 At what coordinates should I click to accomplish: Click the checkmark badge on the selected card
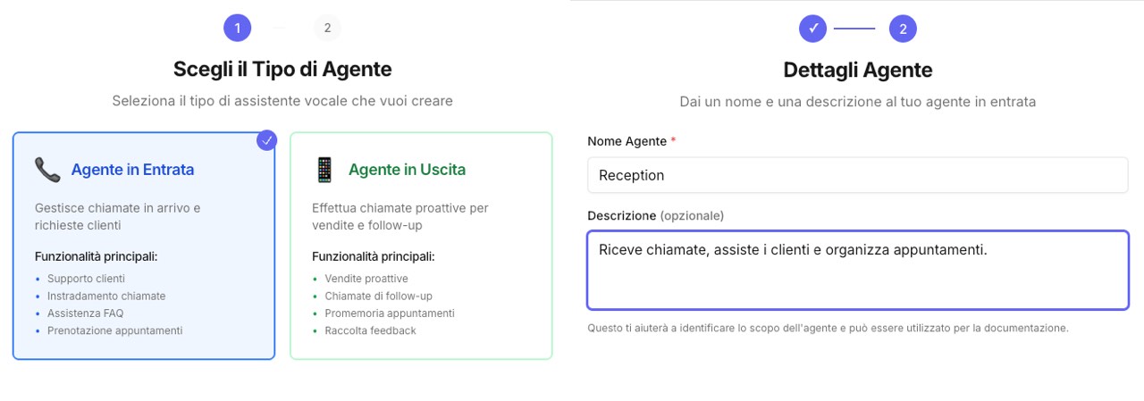coord(266,140)
